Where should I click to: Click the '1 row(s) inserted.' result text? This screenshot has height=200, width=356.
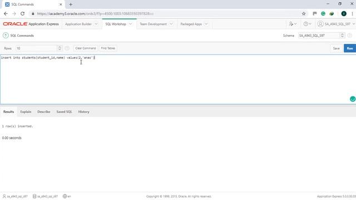pos(17,126)
